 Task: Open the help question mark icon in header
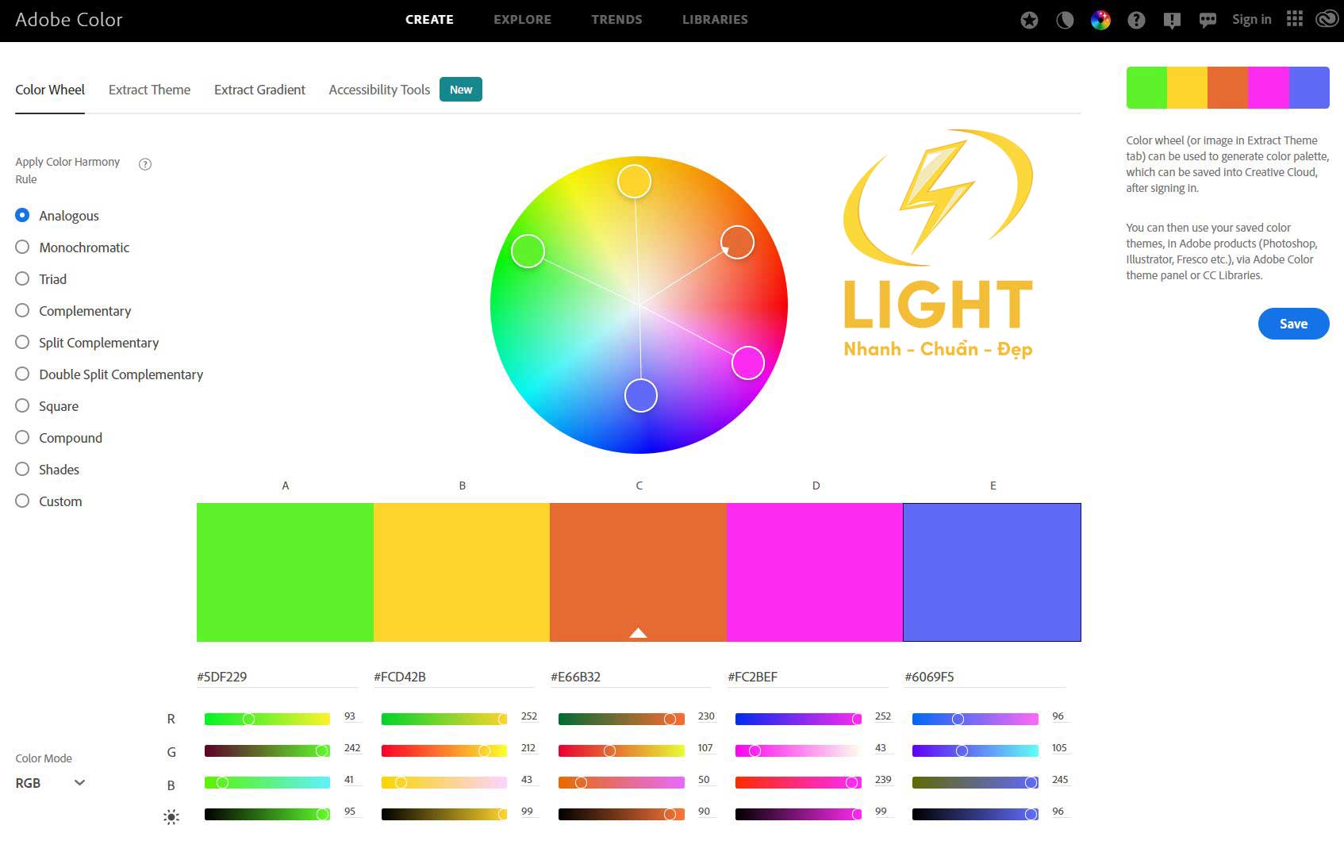(1136, 21)
